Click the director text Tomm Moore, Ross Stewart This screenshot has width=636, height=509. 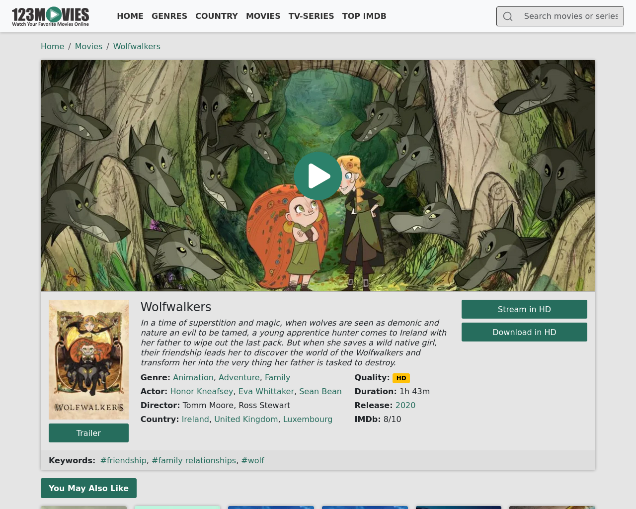pyautogui.click(x=237, y=405)
